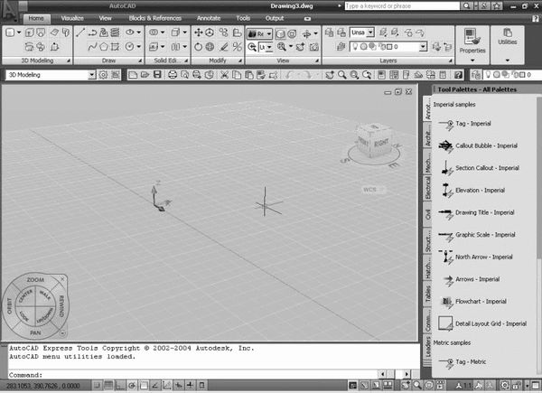Click the PAN wedge on the SteeringWheel

pyautogui.click(x=35, y=332)
